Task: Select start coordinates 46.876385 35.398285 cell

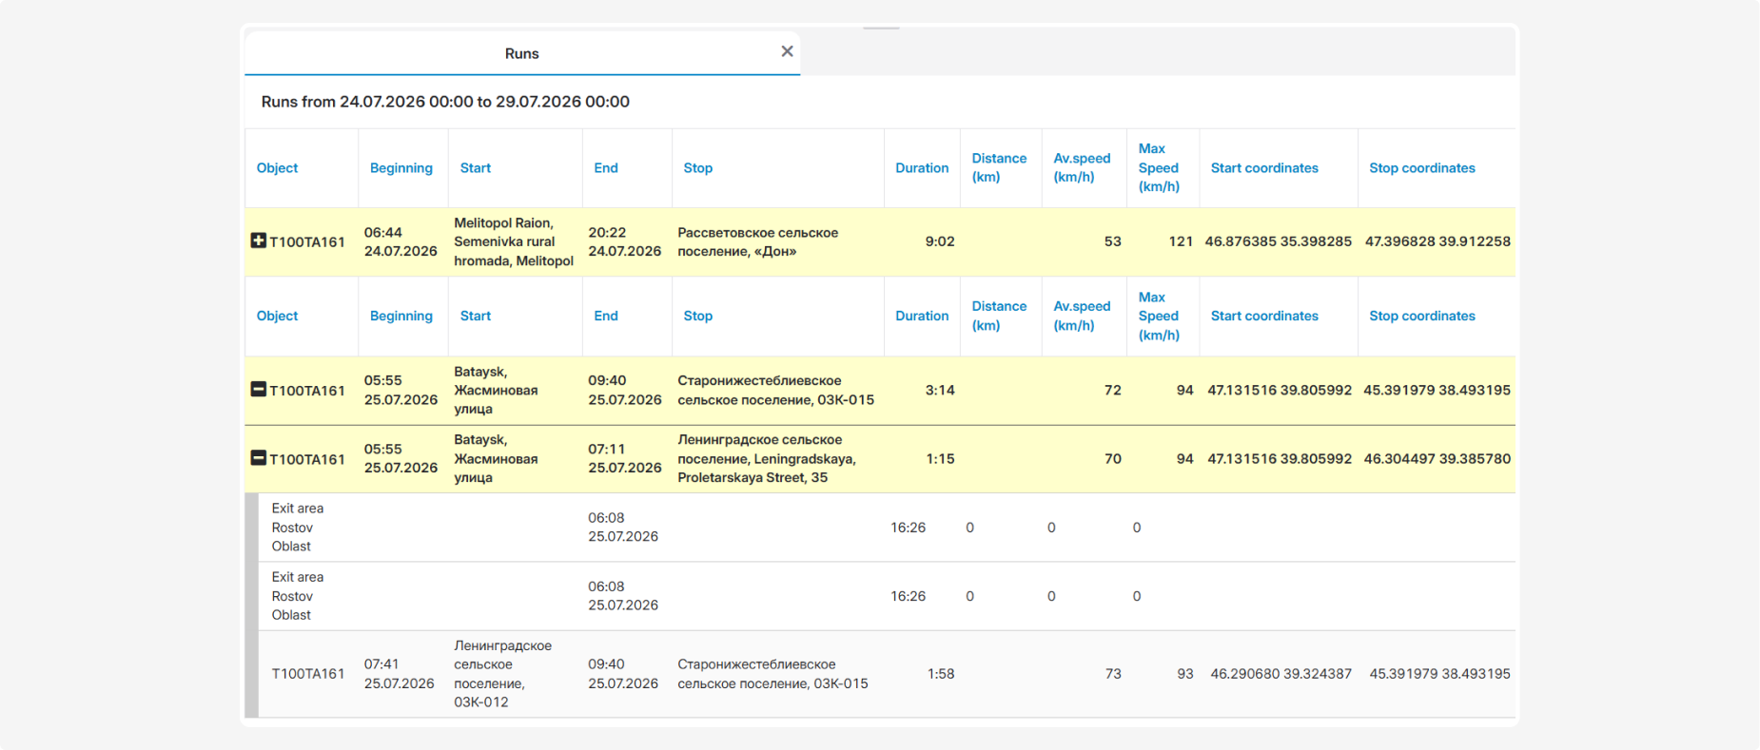Action: 1278,241
